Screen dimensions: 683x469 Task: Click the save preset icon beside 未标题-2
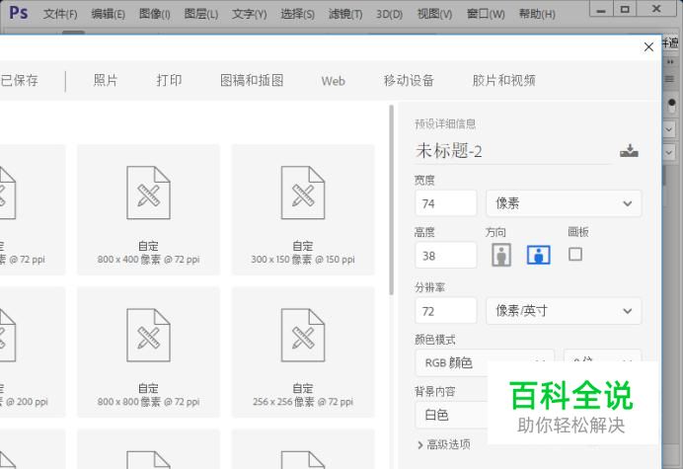(629, 151)
